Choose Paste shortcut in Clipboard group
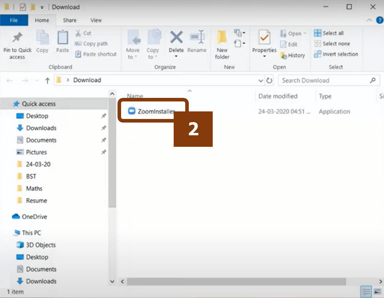The width and height of the screenshot is (384, 298). coord(96,54)
